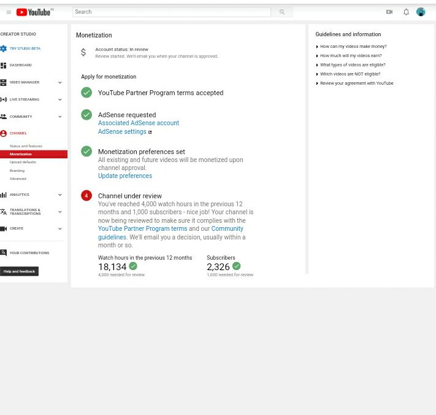Go to the YouTube home logo
This screenshot has height=415, width=436.
tap(33, 12)
